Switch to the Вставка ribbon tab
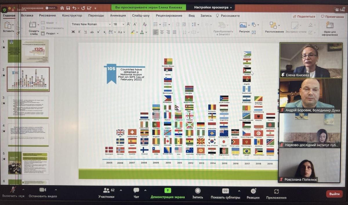Viewport: 348px width, 205px height. (x=27, y=16)
